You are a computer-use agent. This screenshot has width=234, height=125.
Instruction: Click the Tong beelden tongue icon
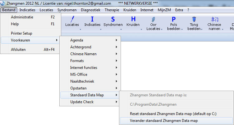tap(194, 19)
